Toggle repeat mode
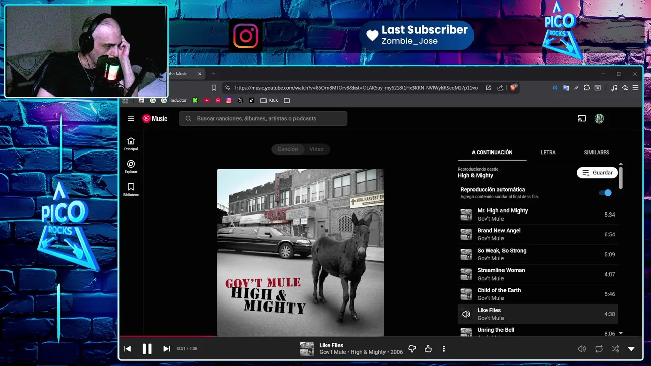651x366 pixels. click(x=599, y=349)
